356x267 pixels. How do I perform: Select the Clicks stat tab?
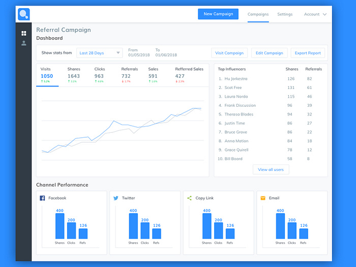point(100,75)
